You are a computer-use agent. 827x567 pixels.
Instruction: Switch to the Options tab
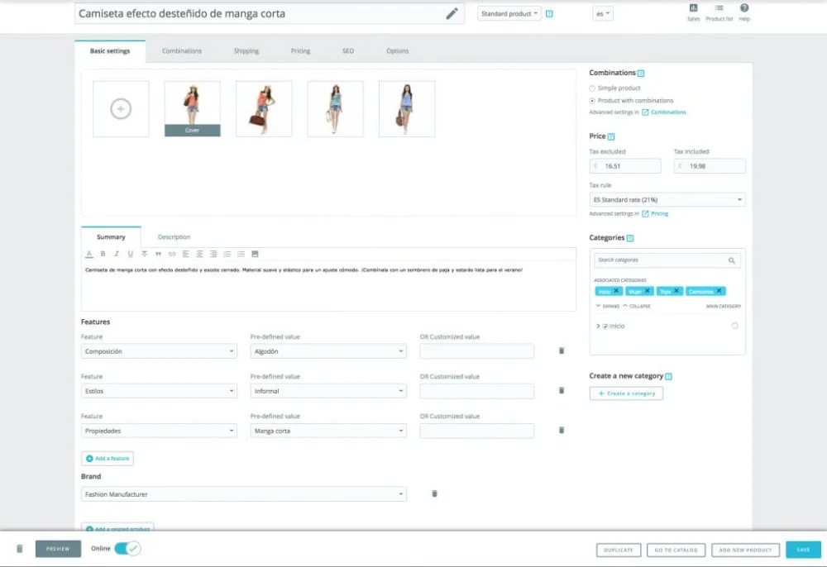(x=397, y=51)
